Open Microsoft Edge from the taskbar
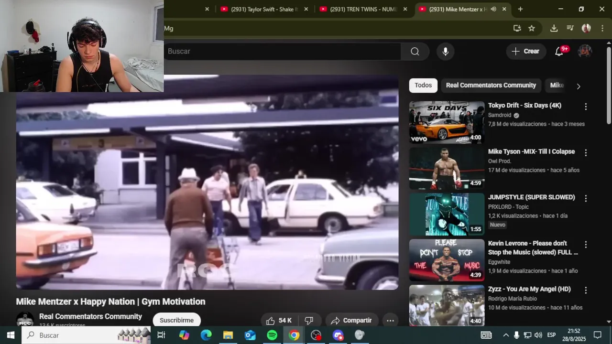 point(206,335)
